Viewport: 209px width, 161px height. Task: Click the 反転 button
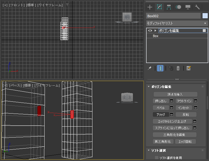coord(186,114)
